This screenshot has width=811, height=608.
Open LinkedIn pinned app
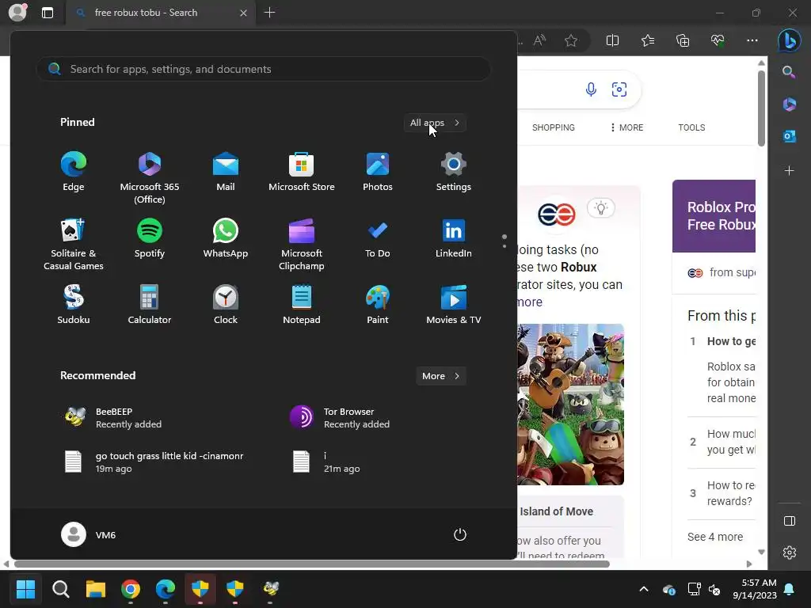point(454,238)
